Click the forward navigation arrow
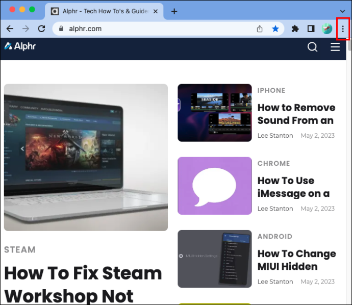 (x=26, y=29)
